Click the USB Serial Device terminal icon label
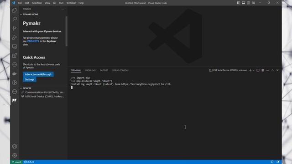This screenshot has height=164, width=292. point(228,70)
